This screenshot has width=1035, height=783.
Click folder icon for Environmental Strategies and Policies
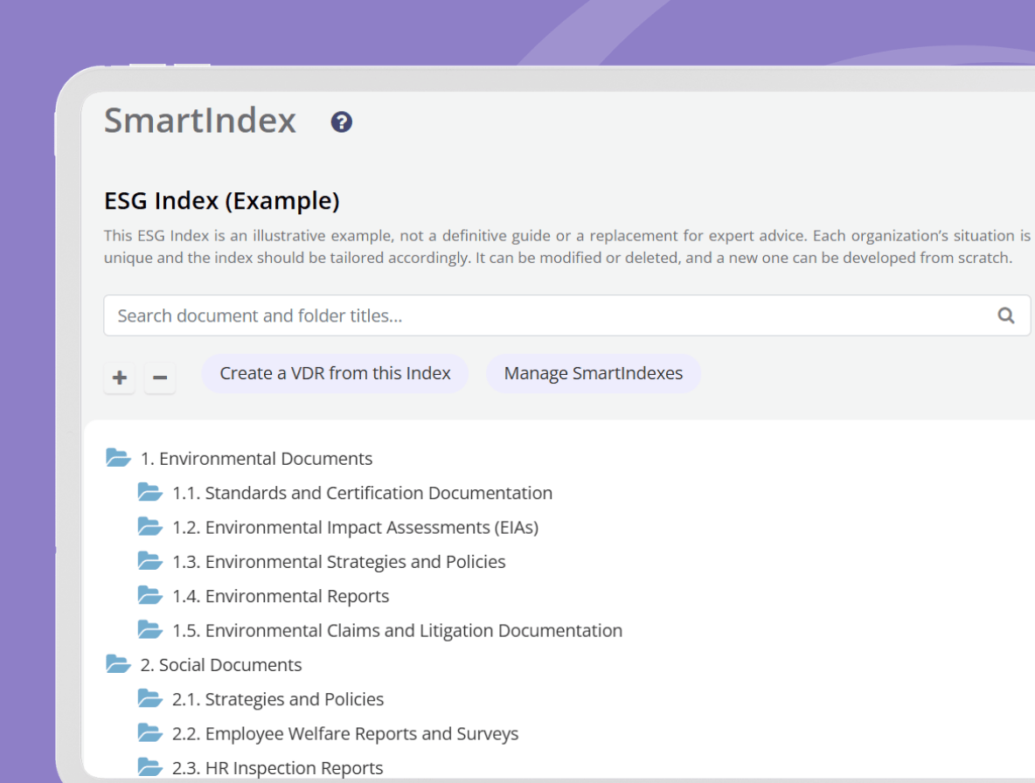click(x=150, y=561)
